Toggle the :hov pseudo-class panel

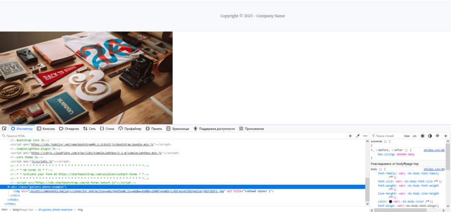click(407, 136)
